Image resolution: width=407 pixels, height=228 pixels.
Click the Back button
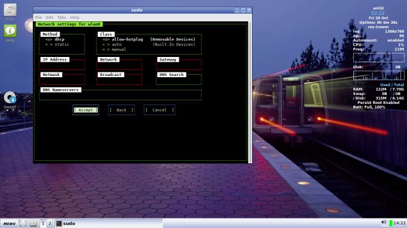[x=121, y=110]
